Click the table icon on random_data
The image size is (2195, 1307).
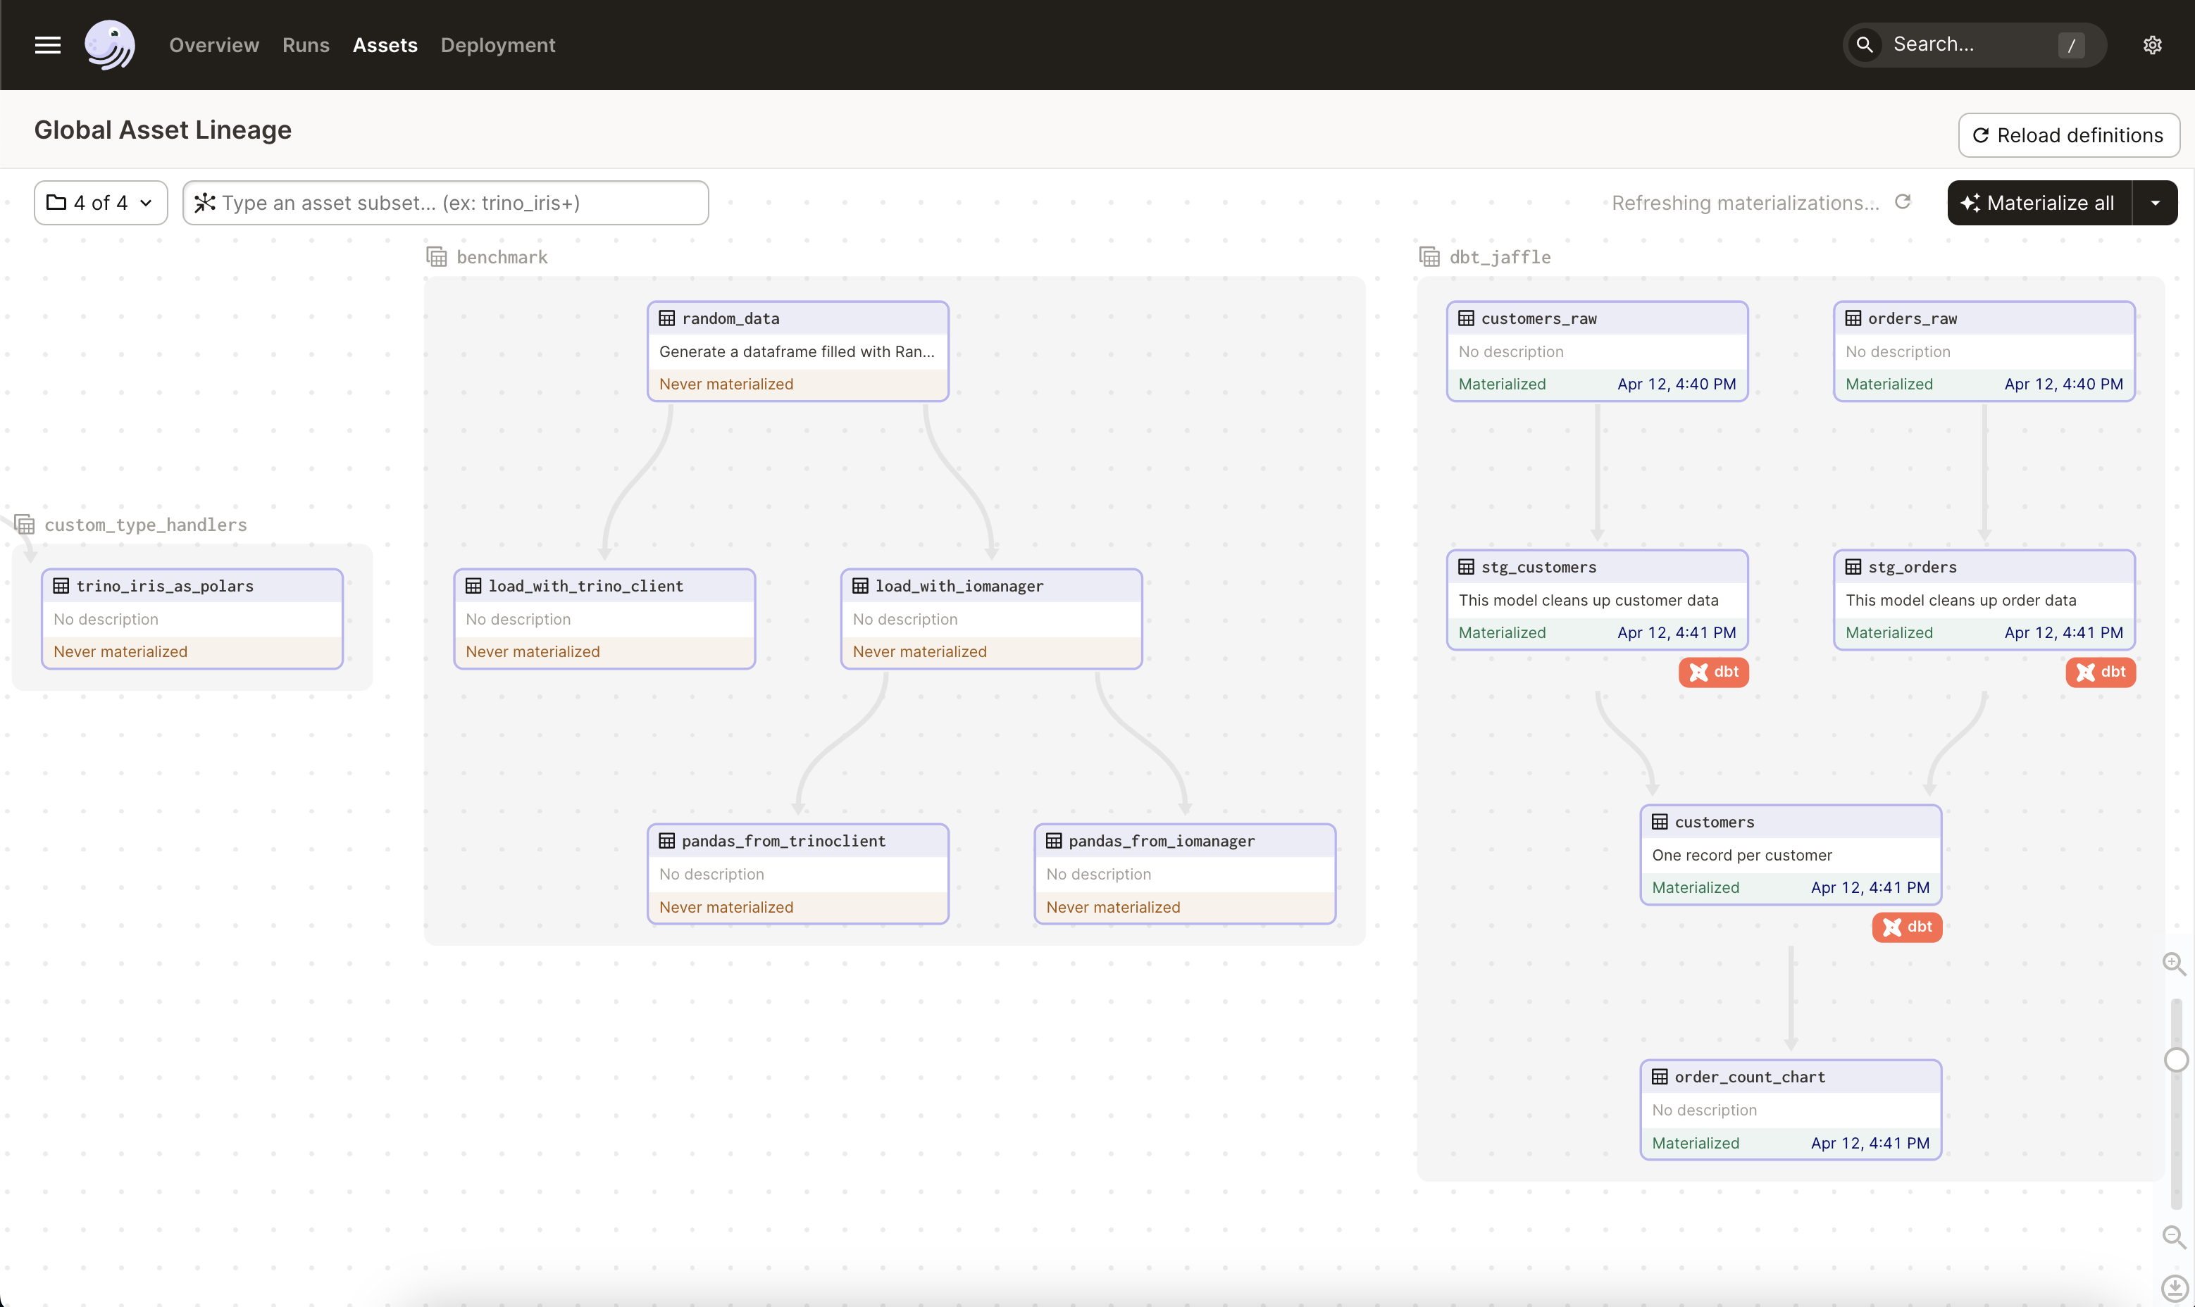click(x=668, y=318)
